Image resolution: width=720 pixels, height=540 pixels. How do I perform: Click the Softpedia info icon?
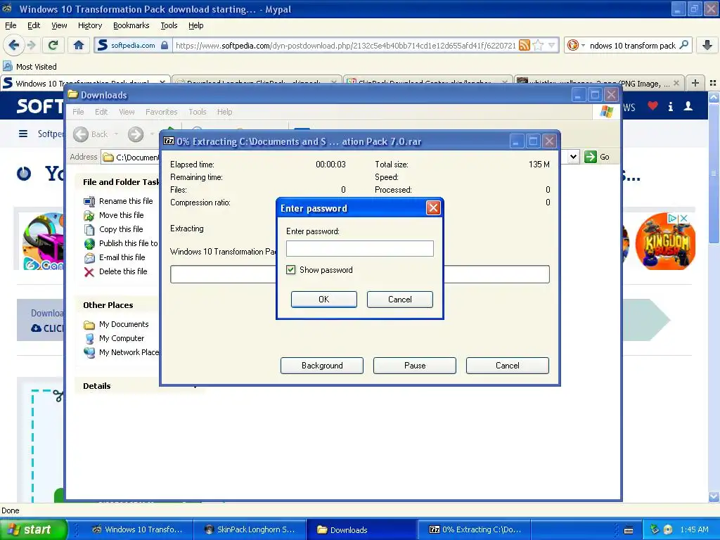[670, 107]
